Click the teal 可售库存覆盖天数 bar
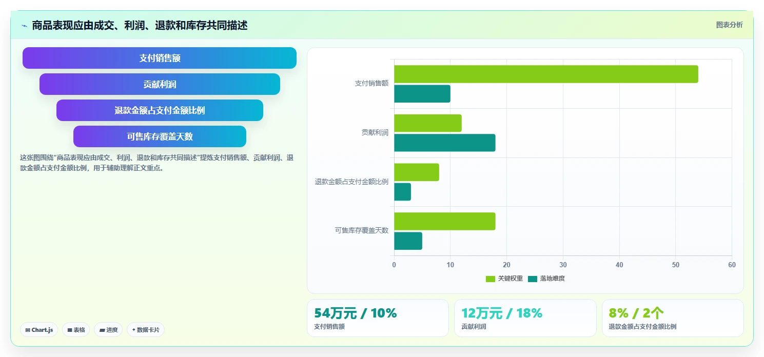This screenshot has width=764, height=357. pyautogui.click(x=408, y=241)
